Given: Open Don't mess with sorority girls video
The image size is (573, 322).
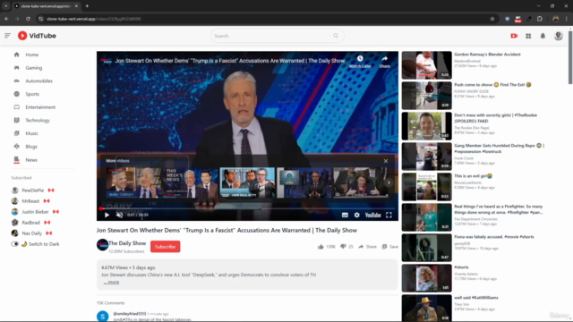Looking at the screenshot, I should (x=426, y=126).
